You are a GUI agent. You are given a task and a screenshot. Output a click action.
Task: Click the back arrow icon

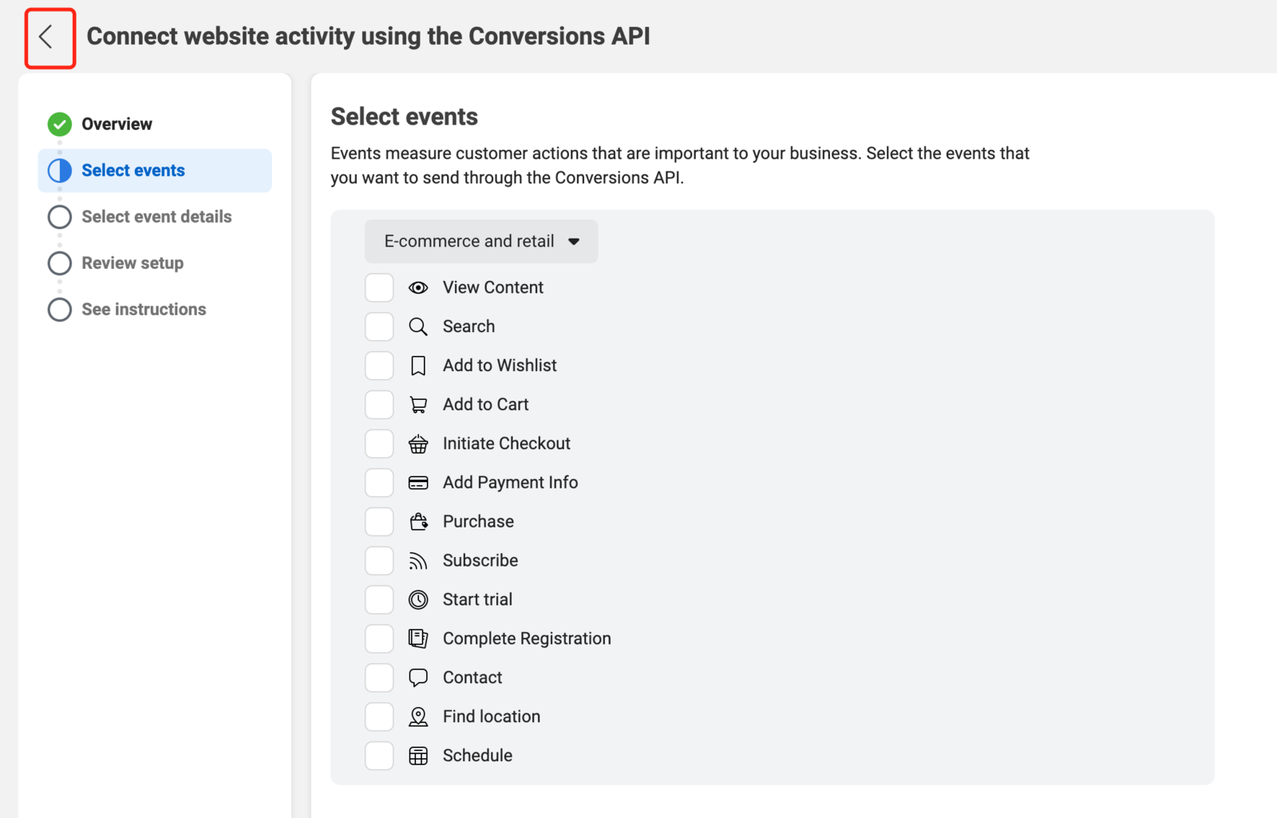(x=48, y=37)
